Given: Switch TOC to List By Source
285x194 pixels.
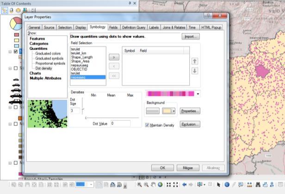Looking at the screenshot, I should click(x=12, y=10).
